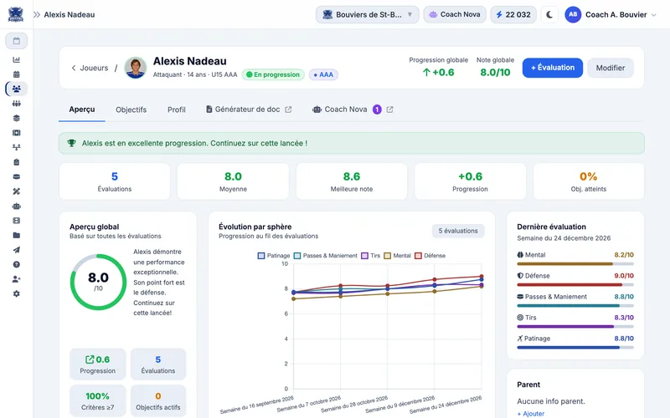Image resolution: width=670 pixels, height=418 pixels.
Task: Open the sidebar robot icon
Action: point(16,206)
